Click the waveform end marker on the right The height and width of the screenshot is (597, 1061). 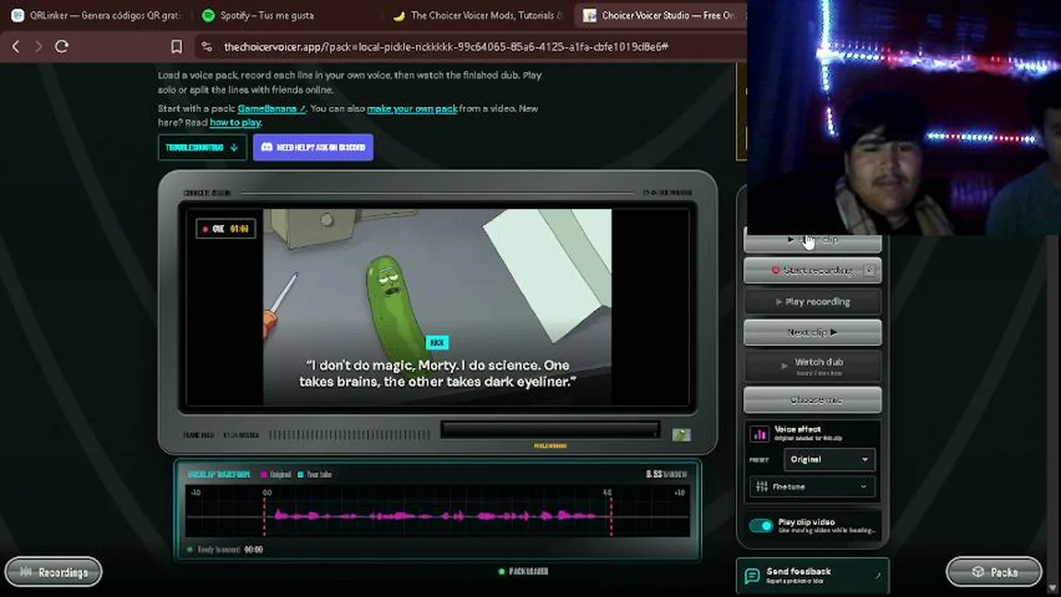click(x=610, y=514)
